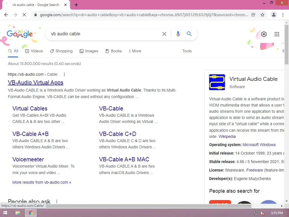Open the VB-Cable sitelink
The width and height of the screenshot is (289, 217).
pos(111,108)
